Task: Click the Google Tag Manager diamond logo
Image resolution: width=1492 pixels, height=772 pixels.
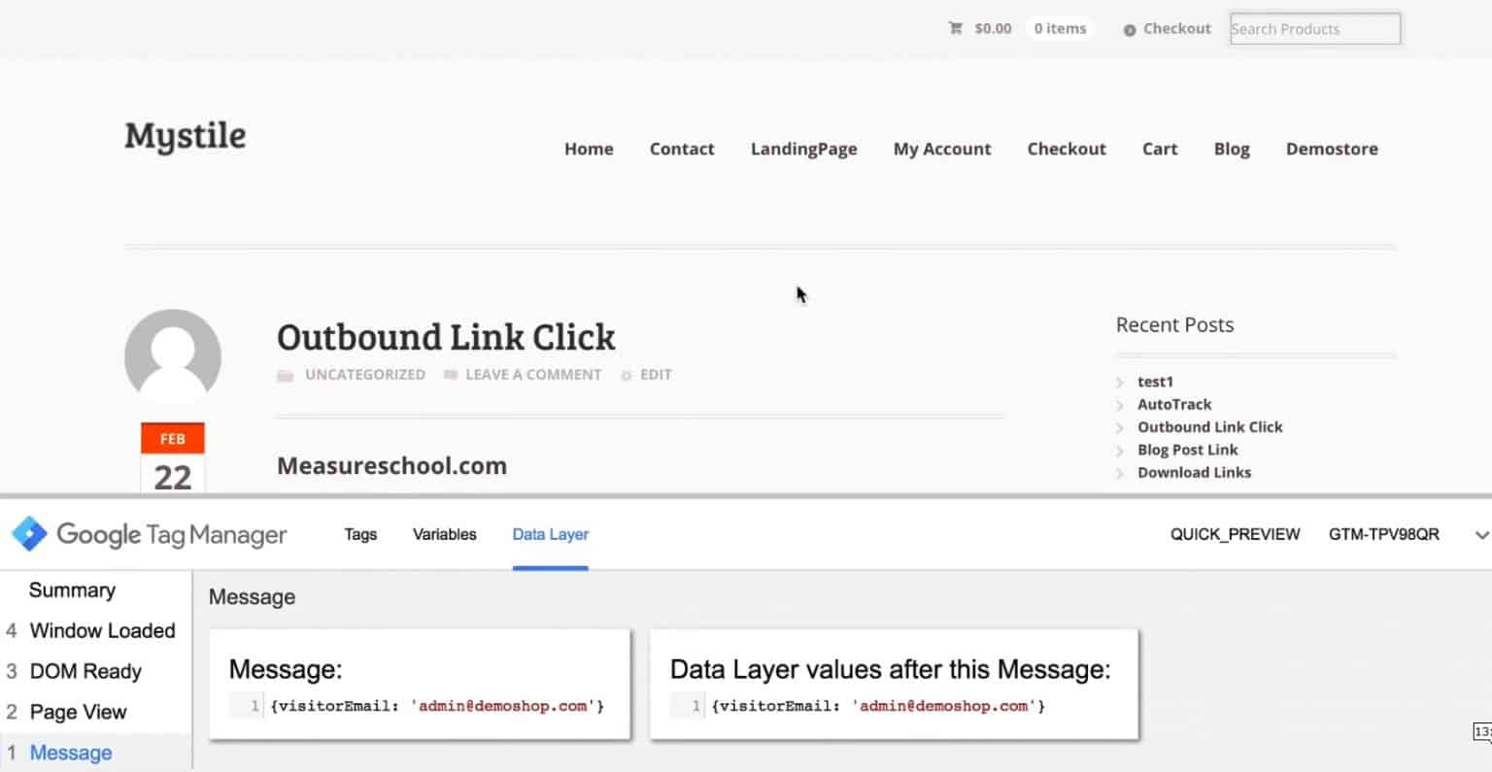Action: [x=28, y=534]
